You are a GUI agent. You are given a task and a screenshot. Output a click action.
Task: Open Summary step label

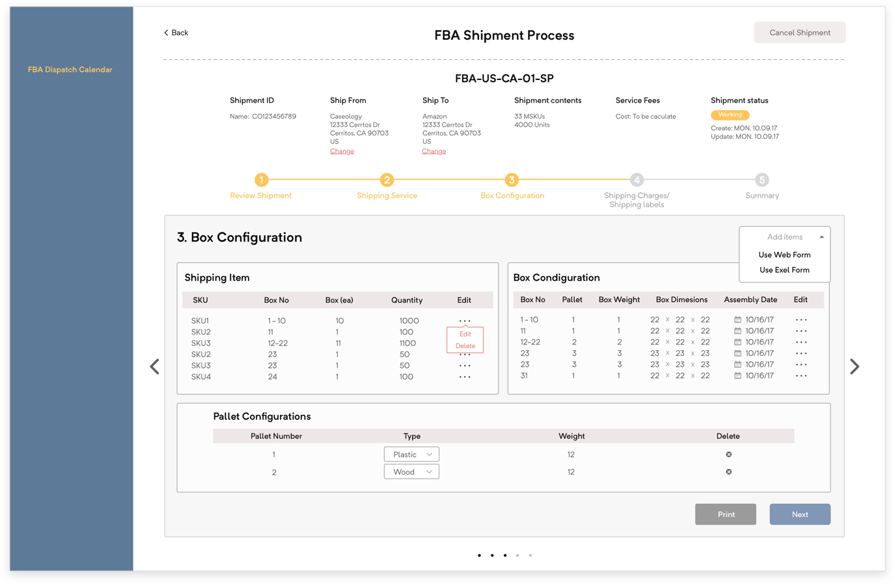click(x=762, y=195)
